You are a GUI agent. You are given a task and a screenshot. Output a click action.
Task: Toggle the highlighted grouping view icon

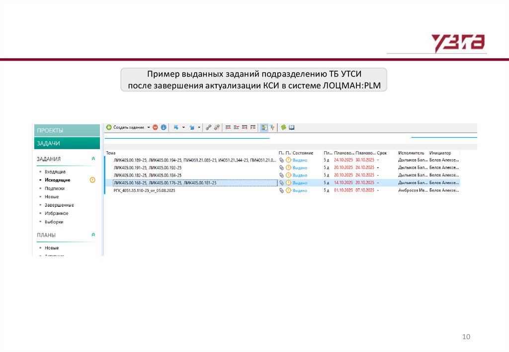coord(264,127)
